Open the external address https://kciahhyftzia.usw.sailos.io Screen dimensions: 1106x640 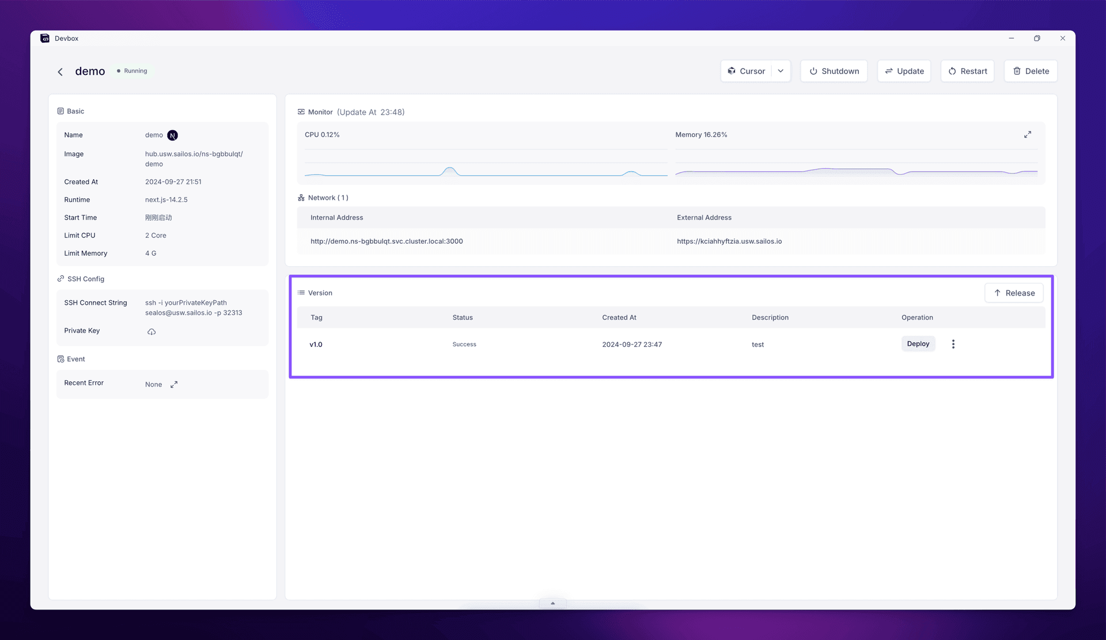(729, 241)
